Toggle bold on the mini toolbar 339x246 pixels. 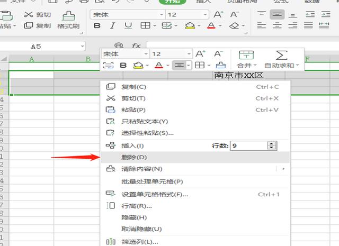click(123, 65)
